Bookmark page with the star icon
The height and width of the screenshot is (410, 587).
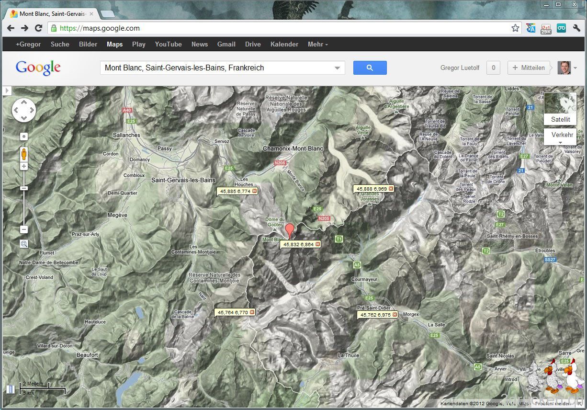515,28
